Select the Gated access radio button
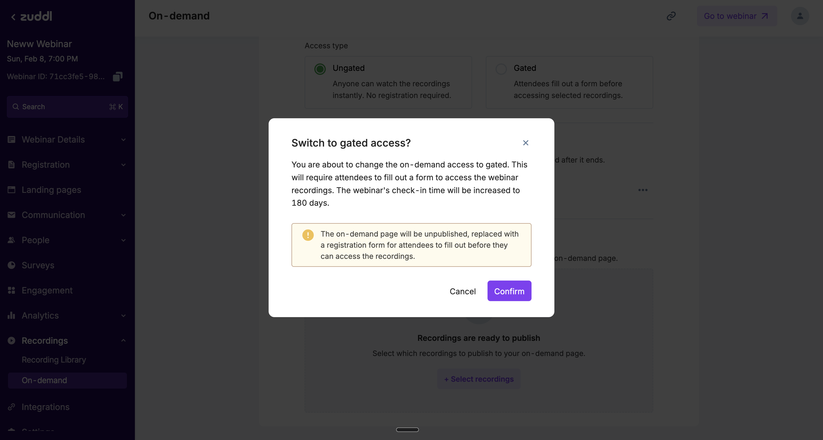This screenshot has width=823, height=440. tap(501, 69)
